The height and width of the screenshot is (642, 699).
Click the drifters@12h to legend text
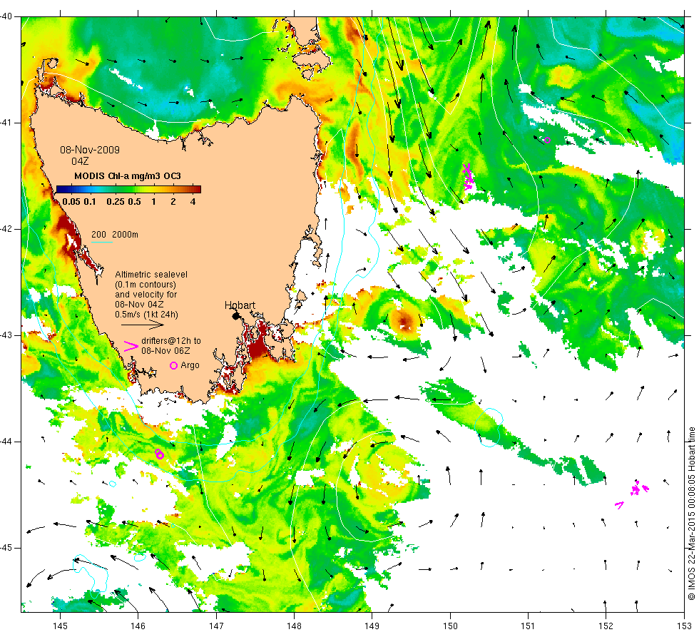coord(171,341)
